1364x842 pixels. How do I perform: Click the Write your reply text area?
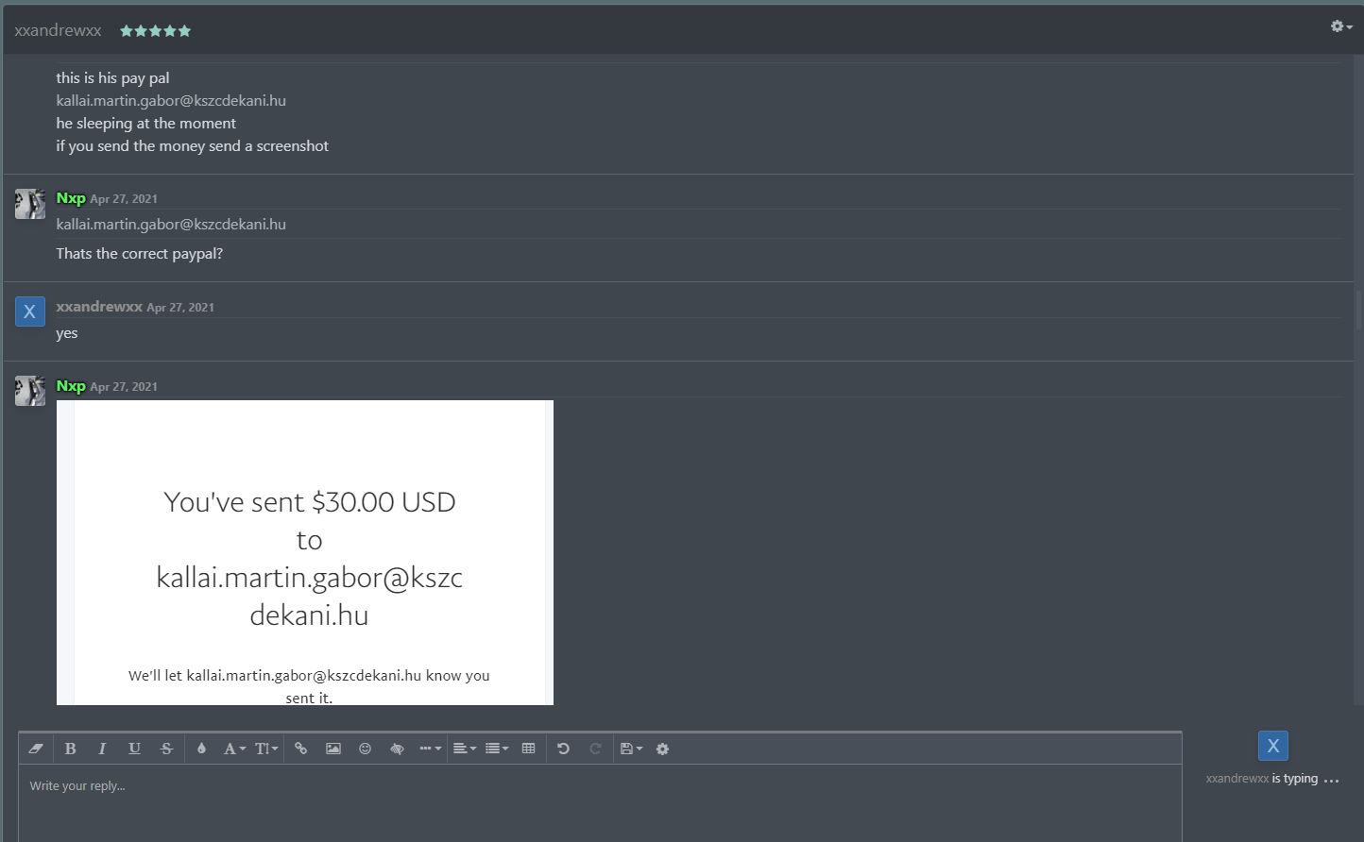click(x=600, y=802)
